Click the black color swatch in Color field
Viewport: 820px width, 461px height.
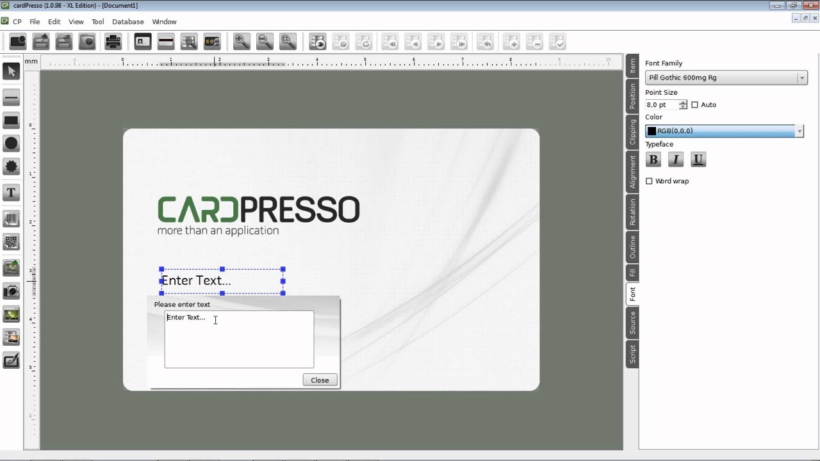tap(652, 131)
